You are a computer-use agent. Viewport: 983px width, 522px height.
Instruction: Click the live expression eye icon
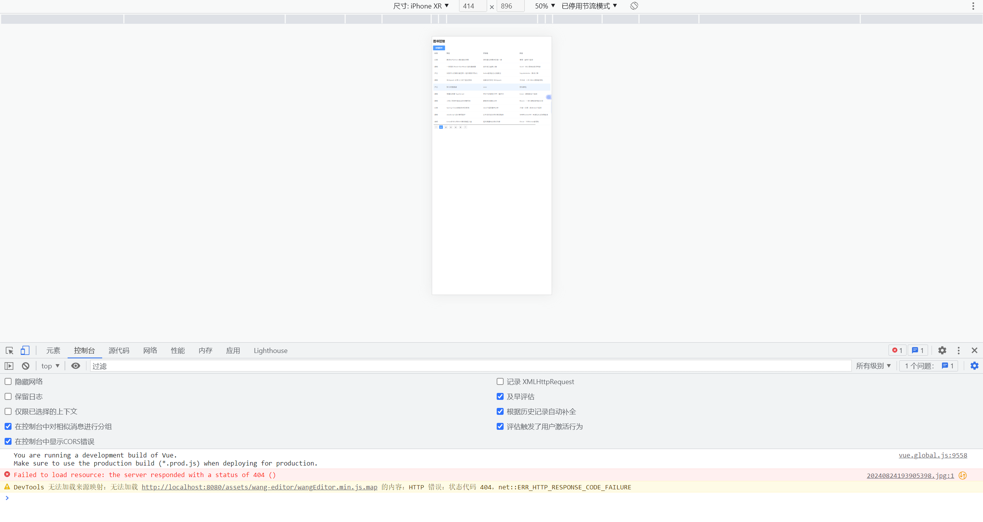pos(76,366)
